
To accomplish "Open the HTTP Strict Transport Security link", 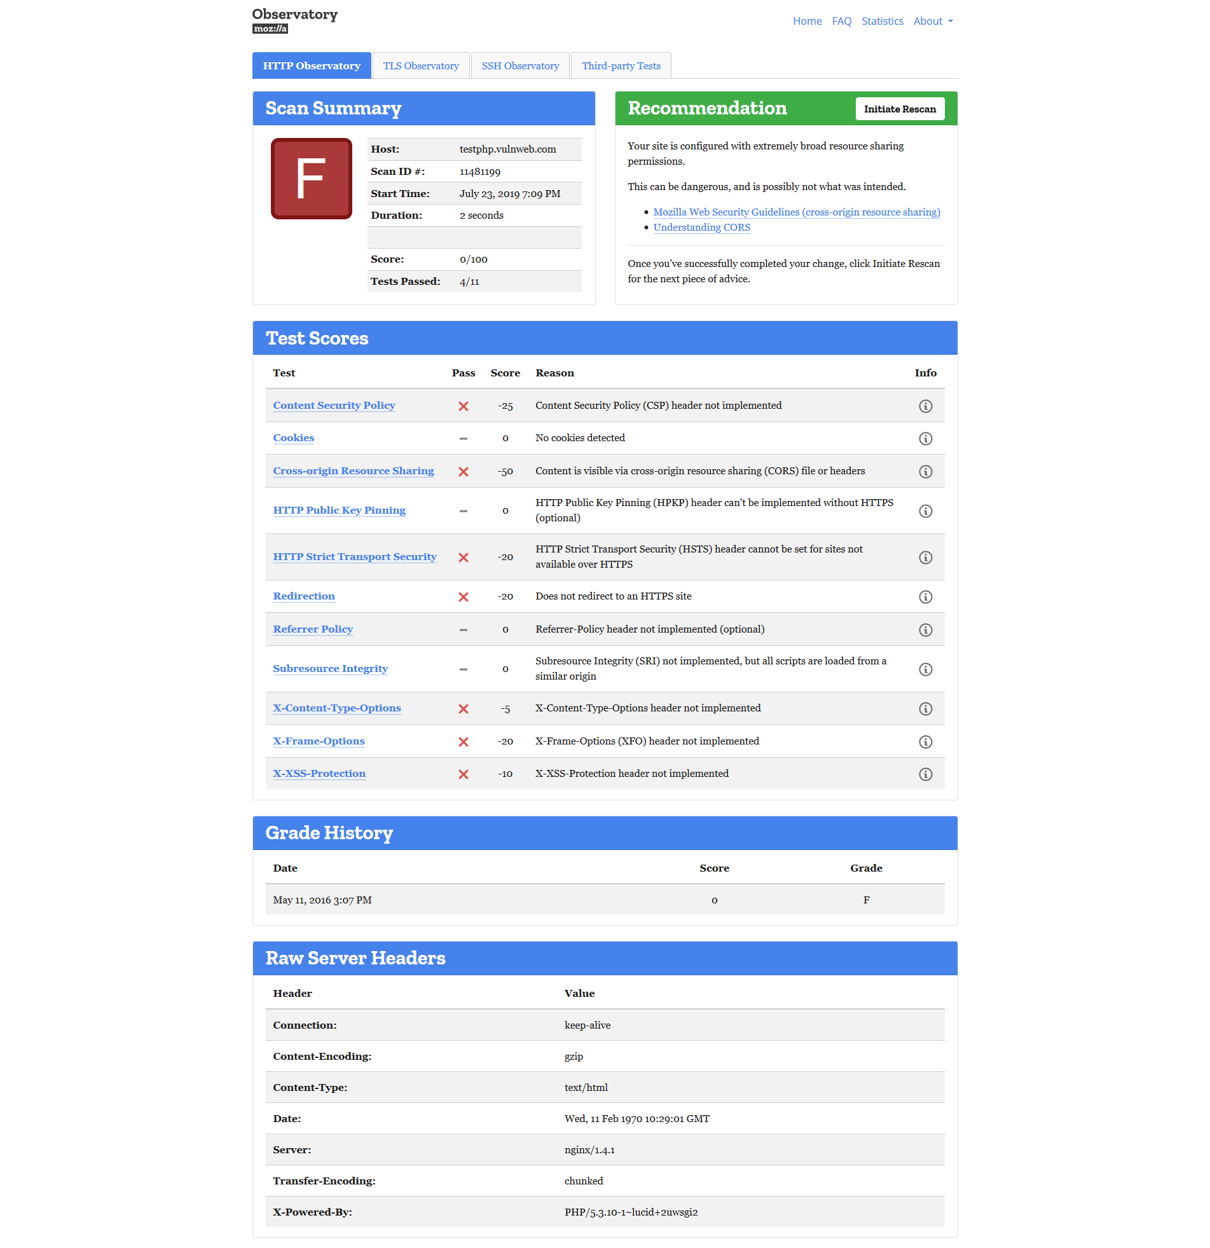I will coord(355,557).
